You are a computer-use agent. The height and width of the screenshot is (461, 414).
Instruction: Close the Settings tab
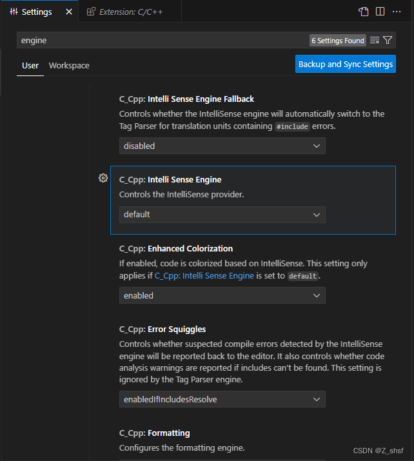[x=69, y=12]
